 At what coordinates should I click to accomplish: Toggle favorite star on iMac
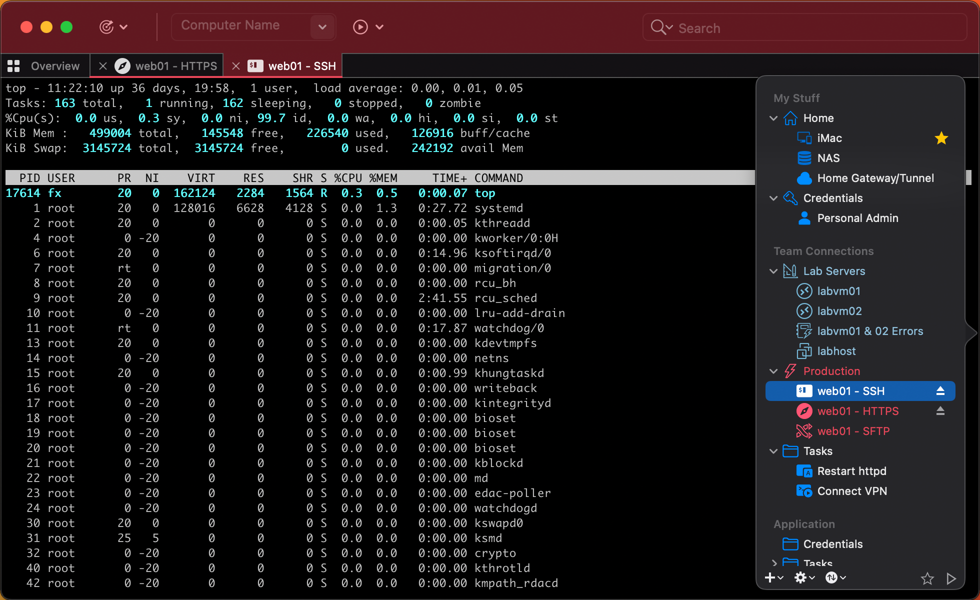pos(941,138)
